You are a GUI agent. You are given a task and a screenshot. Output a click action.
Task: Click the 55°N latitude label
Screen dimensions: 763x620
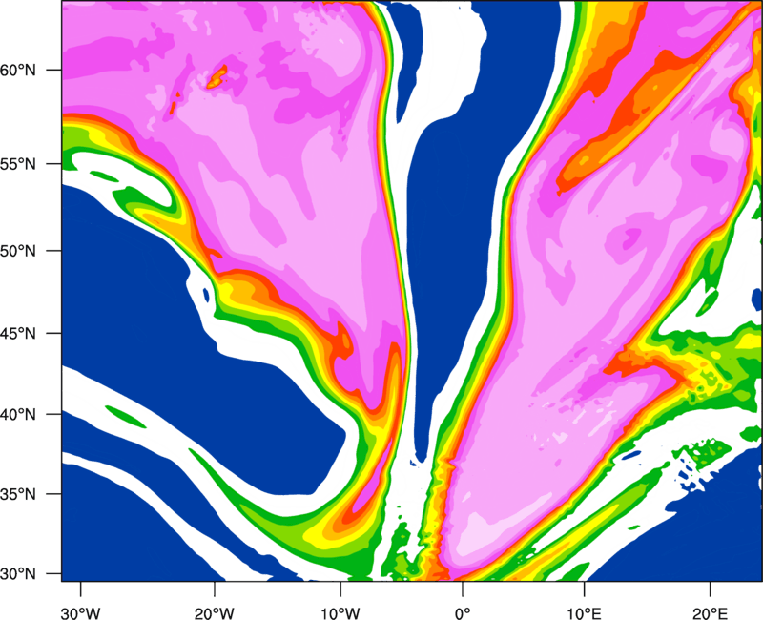[19, 164]
